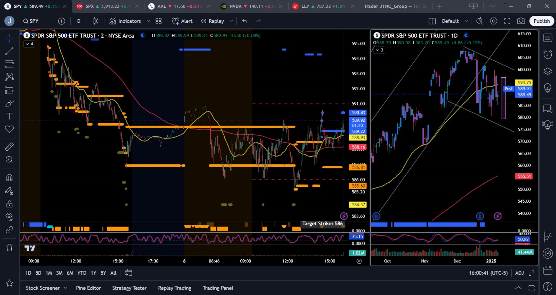
Task: Toggle stay in drawing mode
Action: (x=9, y=191)
